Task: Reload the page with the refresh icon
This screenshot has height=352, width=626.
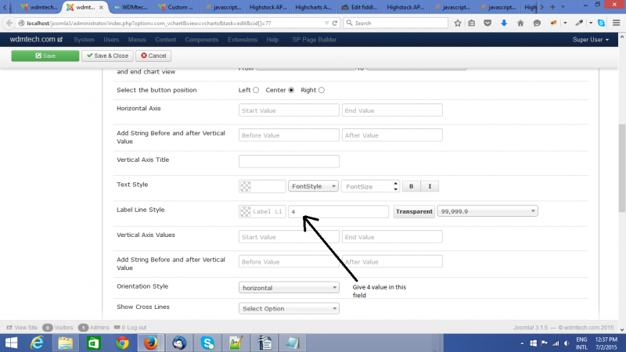Action: (x=336, y=23)
